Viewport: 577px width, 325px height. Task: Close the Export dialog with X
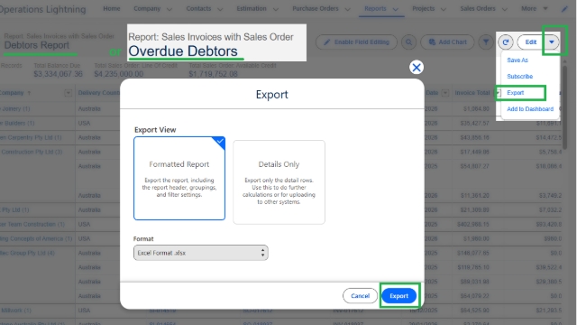click(x=417, y=68)
